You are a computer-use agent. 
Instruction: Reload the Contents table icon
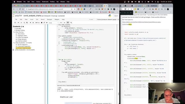(22, 27)
